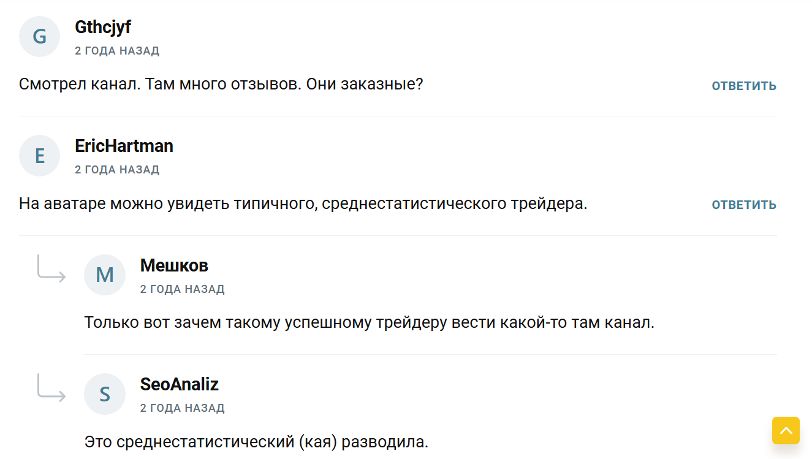Open the Gthcjyf username profile
This screenshot has height=459, width=812.
click(x=103, y=27)
